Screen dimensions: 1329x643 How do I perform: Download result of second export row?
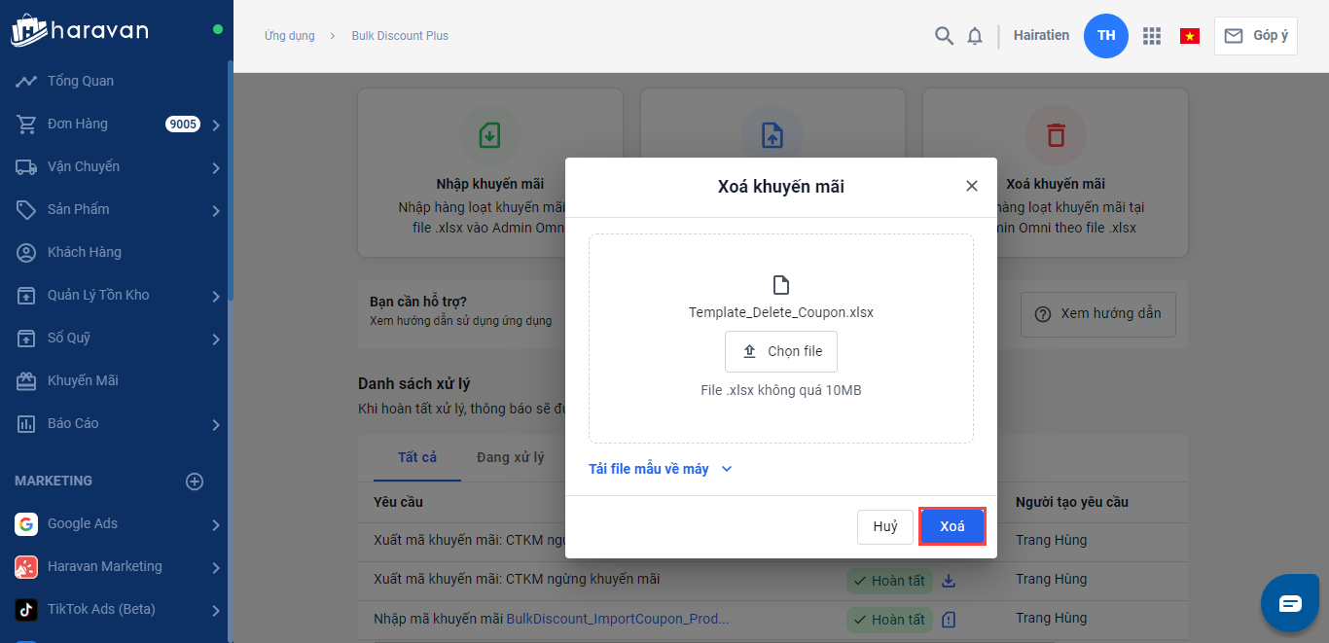[x=950, y=581]
